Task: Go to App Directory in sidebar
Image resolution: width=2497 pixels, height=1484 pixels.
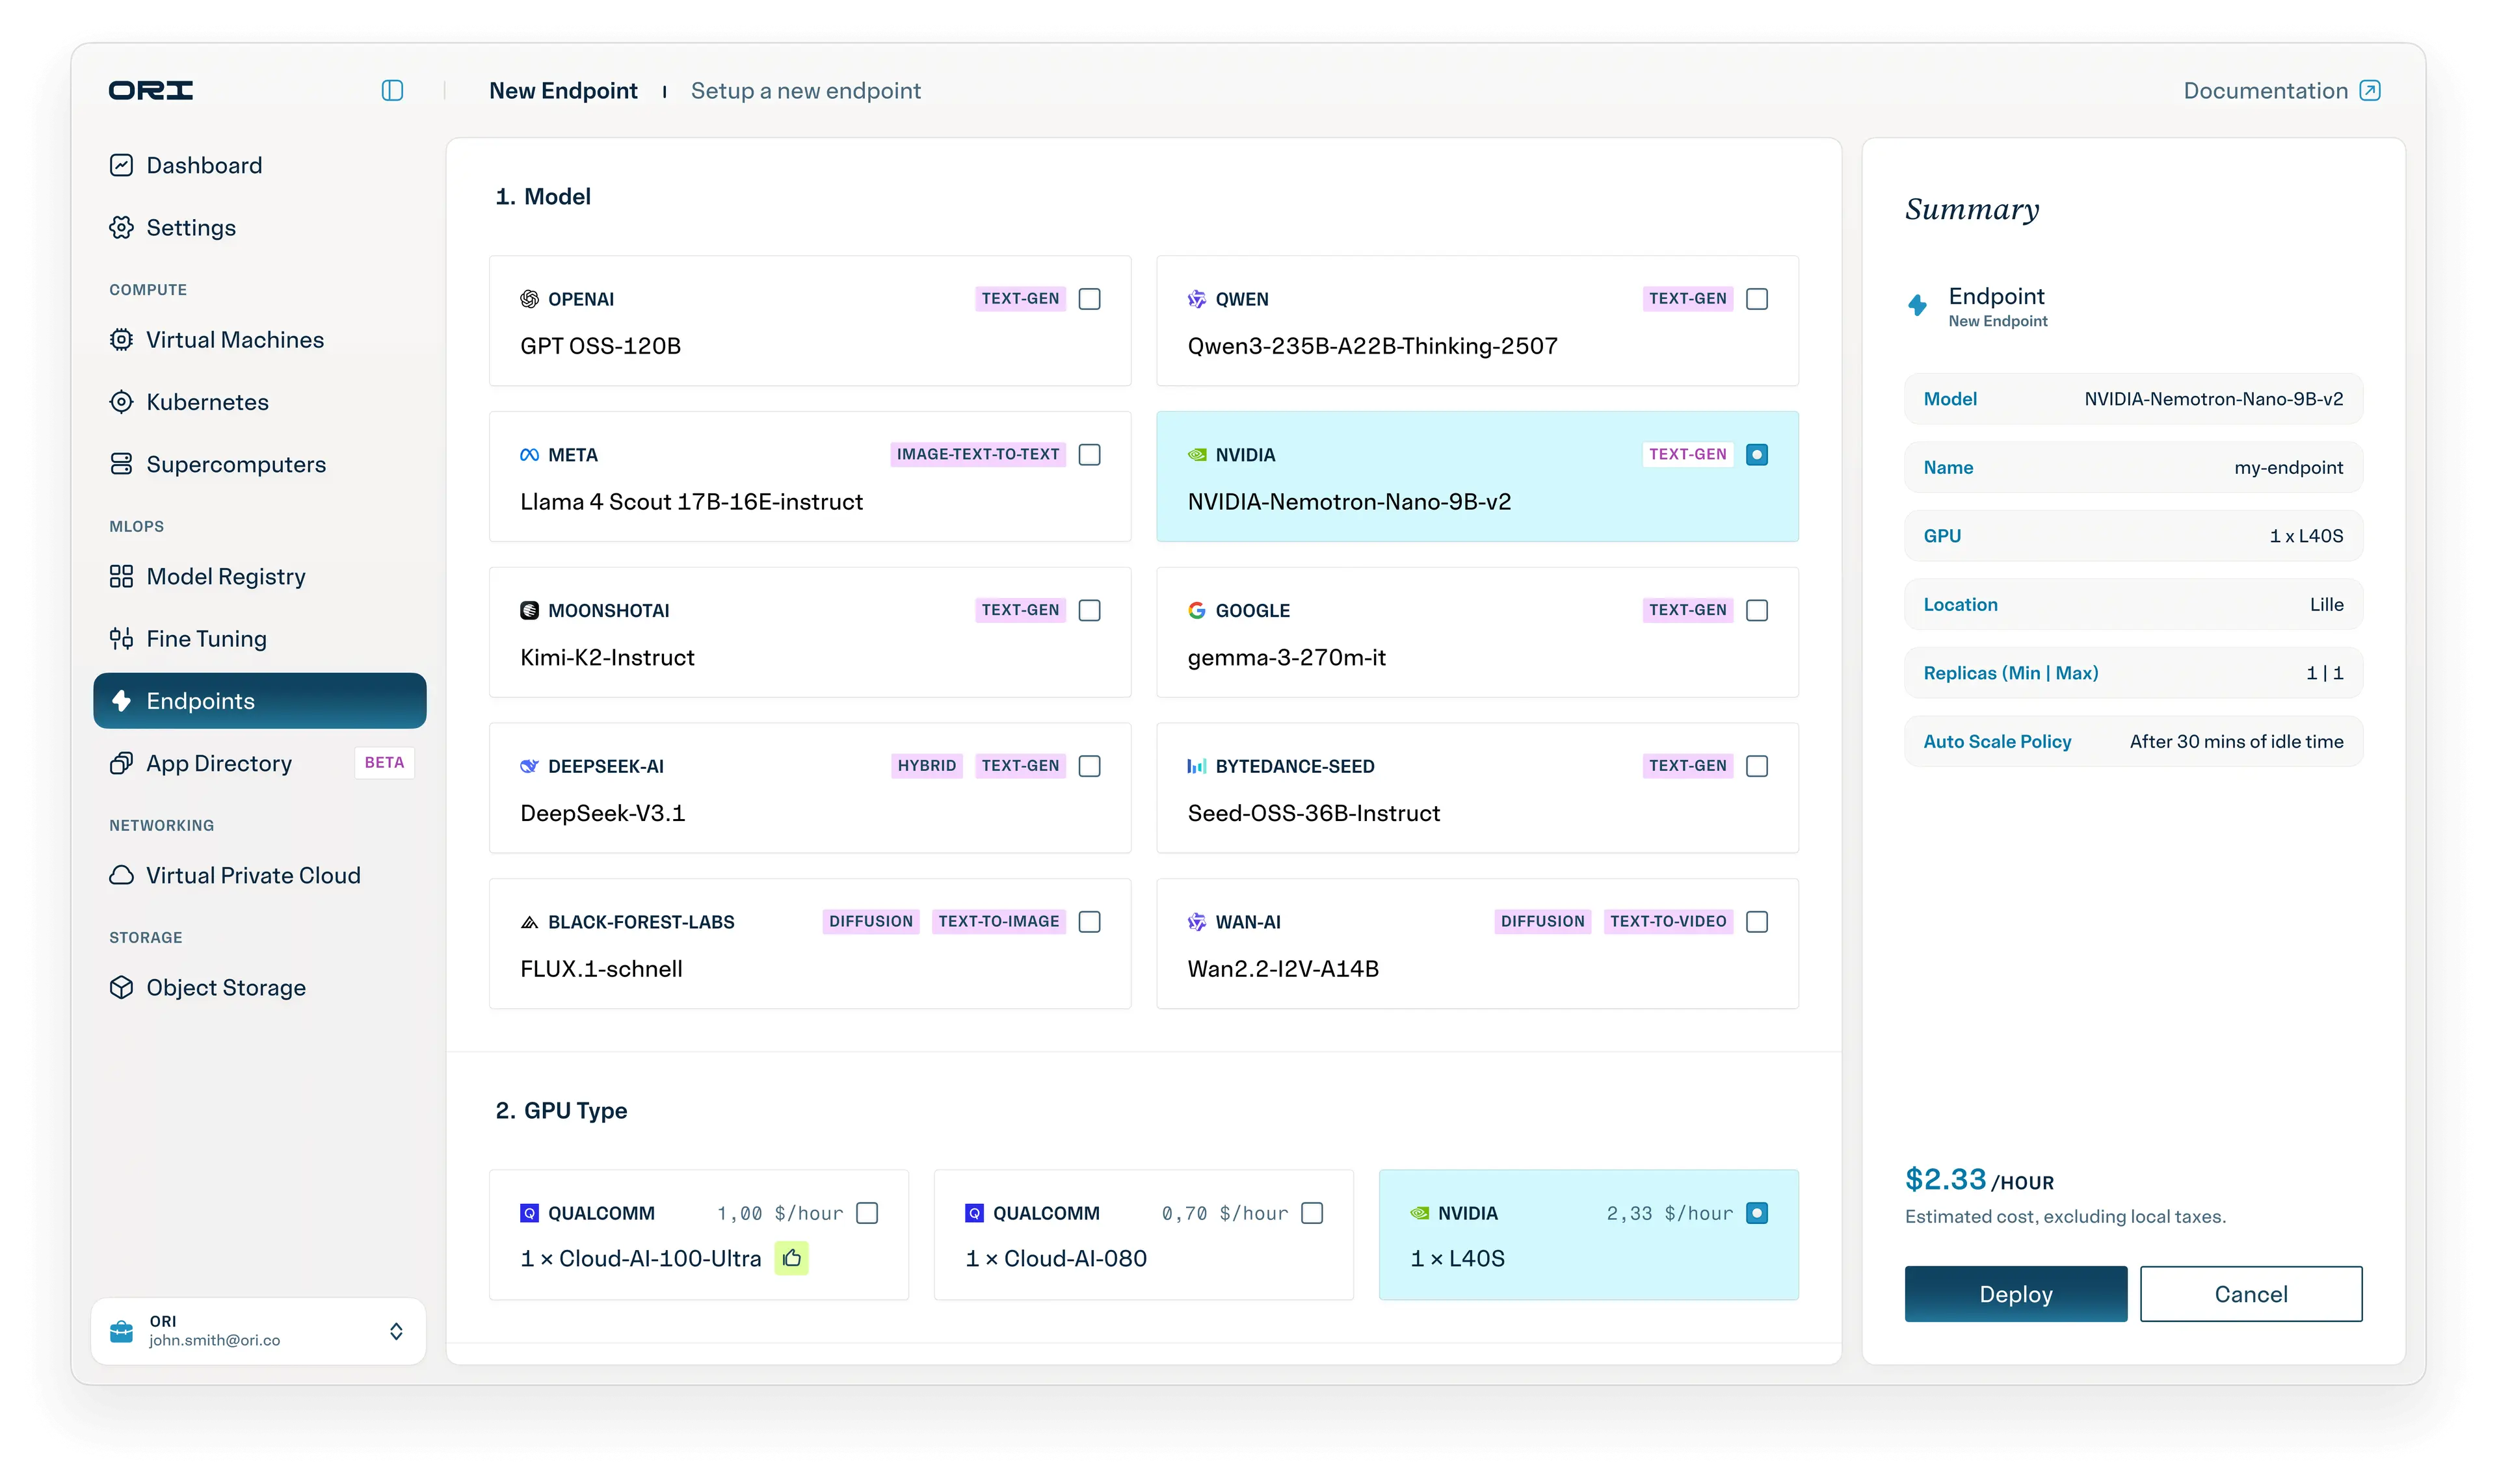Action: 219,763
